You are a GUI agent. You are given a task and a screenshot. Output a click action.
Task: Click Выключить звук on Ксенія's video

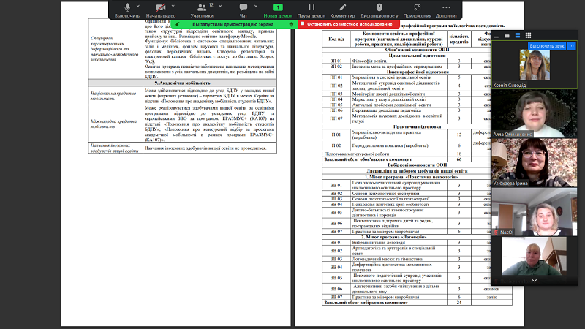tap(546, 46)
